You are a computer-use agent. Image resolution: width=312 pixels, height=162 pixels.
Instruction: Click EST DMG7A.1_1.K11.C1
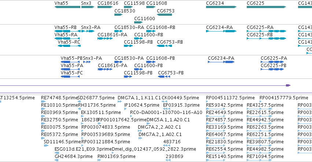[x=139, y=98]
